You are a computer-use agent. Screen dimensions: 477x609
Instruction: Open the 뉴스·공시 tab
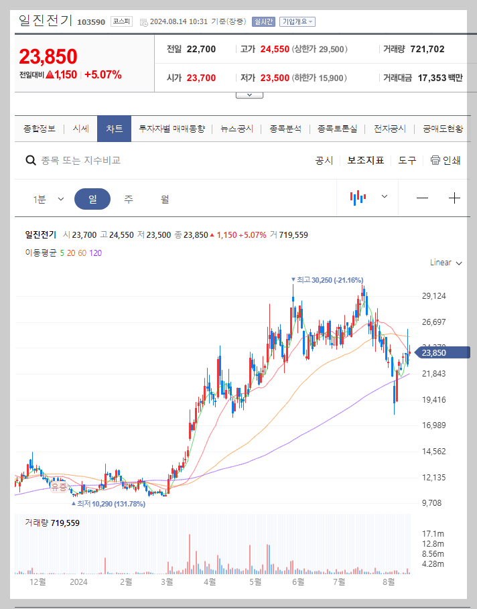[x=236, y=129]
